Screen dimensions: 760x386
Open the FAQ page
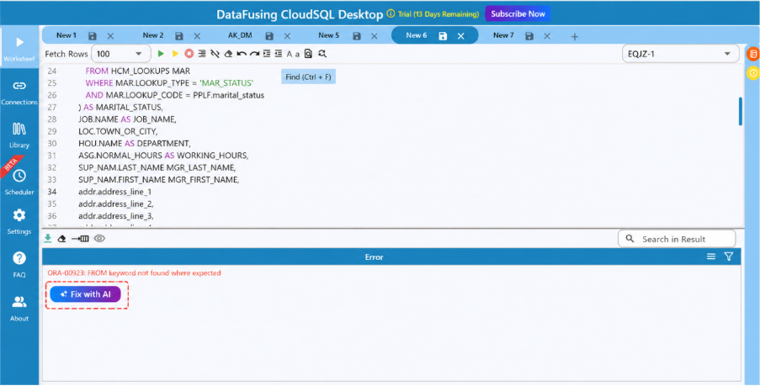point(19,264)
